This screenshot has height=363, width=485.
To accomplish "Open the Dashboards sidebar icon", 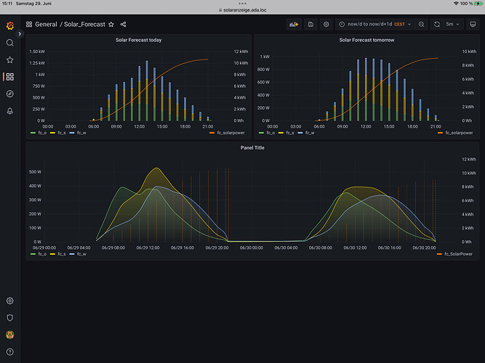I will [x=10, y=77].
